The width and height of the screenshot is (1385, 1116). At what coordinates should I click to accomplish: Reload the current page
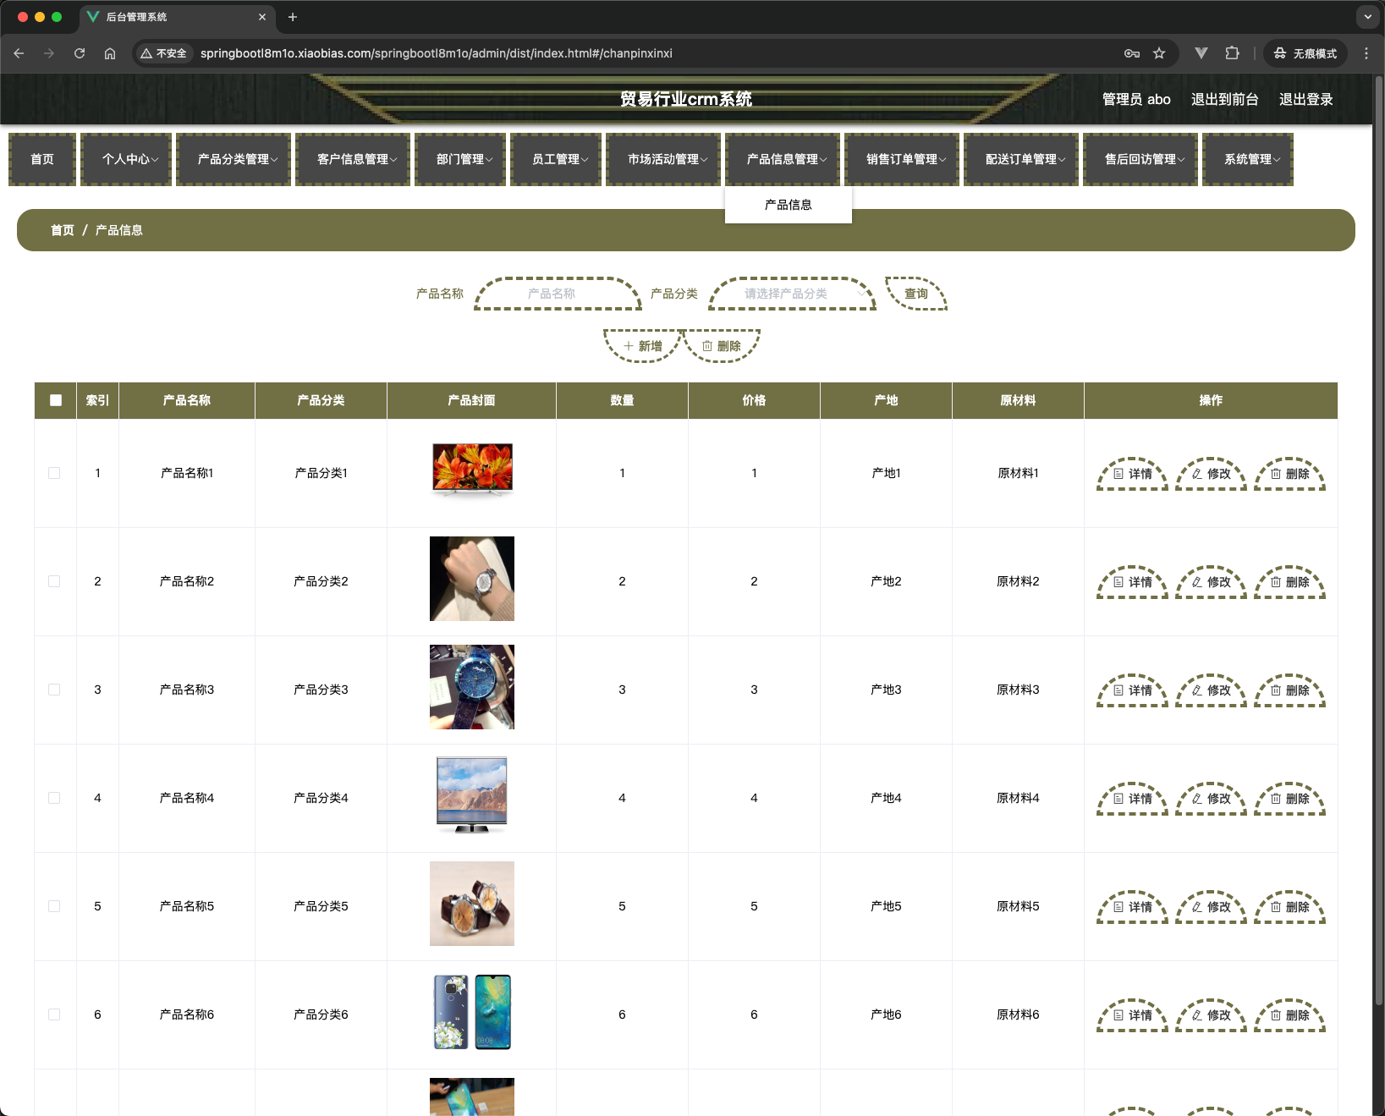point(80,53)
